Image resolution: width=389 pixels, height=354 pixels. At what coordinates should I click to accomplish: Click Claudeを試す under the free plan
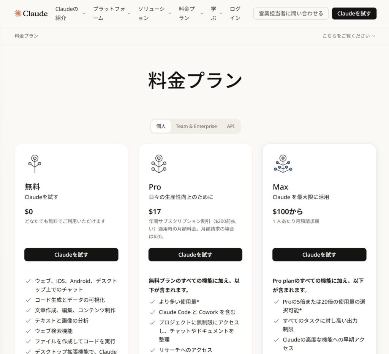(71, 254)
